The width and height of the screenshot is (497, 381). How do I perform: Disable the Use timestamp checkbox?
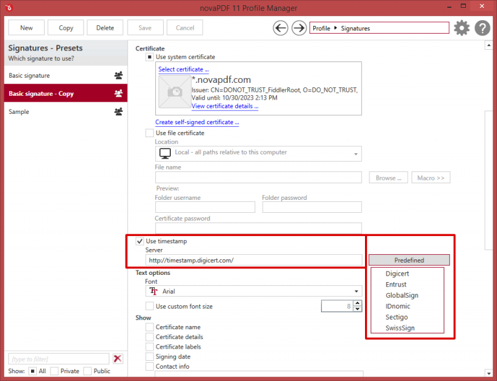coord(140,241)
